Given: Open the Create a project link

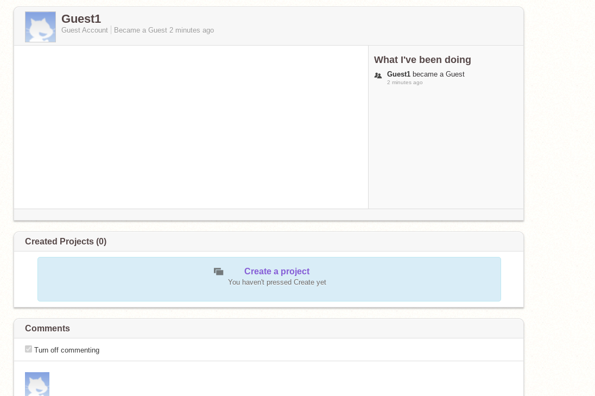Looking at the screenshot, I should click(276, 271).
